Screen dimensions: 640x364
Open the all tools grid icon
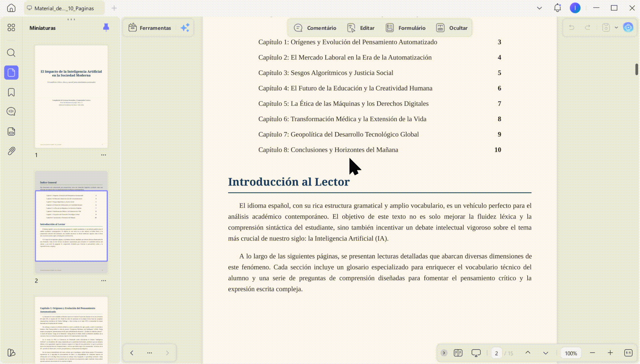[11, 27]
